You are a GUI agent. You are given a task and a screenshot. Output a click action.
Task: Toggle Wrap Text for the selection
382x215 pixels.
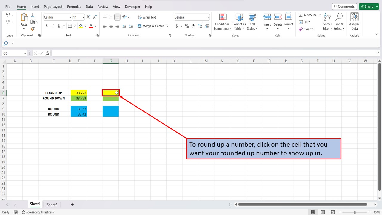tap(147, 17)
